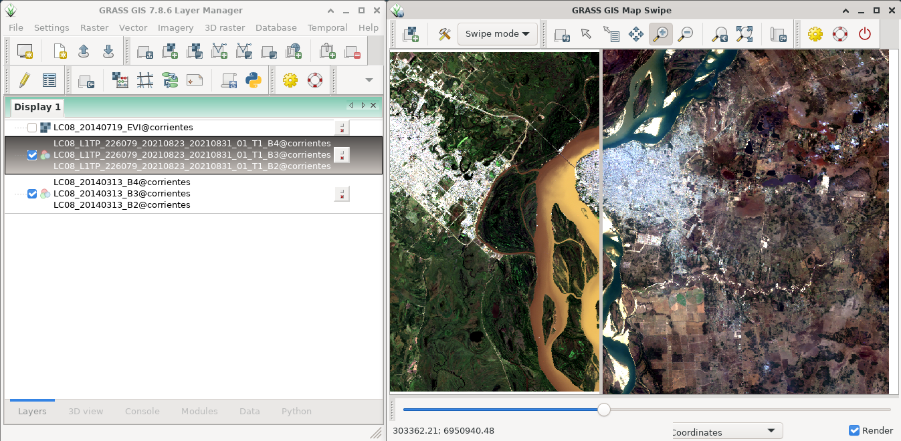Launch the Graphical Modeler tool

click(x=170, y=81)
